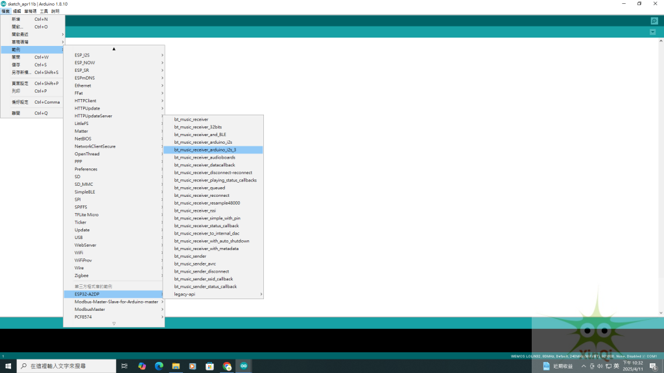Launch Copilot from the taskbar
The height and width of the screenshot is (373, 664).
point(142,366)
